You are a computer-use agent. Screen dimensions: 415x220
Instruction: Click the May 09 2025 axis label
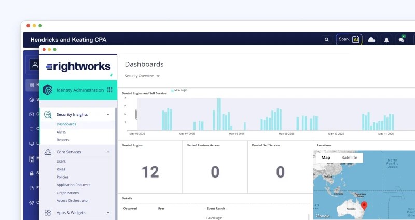point(286,134)
